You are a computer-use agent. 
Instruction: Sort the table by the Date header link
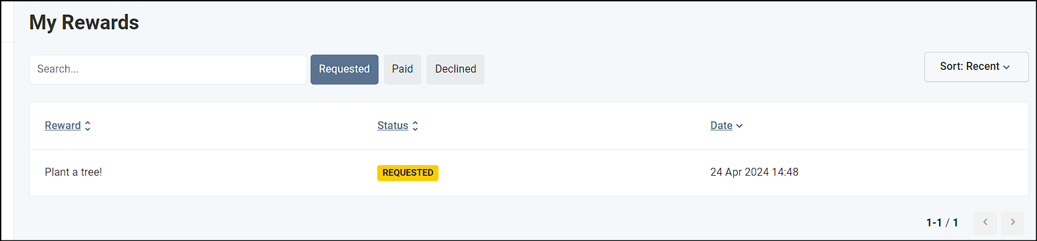pyautogui.click(x=721, y=126)
